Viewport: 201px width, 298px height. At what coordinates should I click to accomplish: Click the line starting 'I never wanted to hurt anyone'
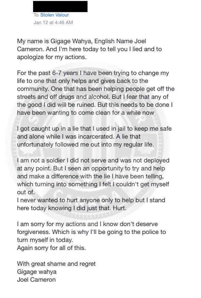click(91, 200)
